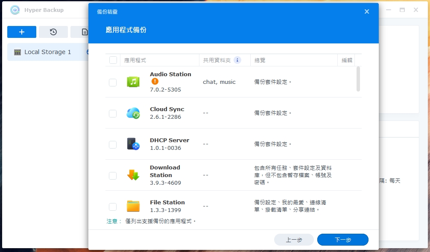Image resolution: width=430 pixels, height=252 pixels.
Task: Click the 每天 interval text in Hyper Backup window
Action: click(x=395, y=180)
